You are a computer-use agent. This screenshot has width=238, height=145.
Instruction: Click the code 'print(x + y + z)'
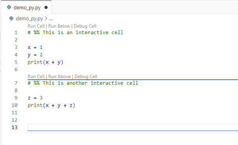point(51,105)
